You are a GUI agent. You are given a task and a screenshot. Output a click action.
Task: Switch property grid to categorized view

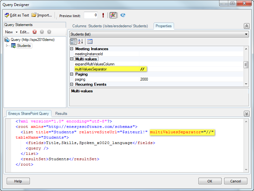(x=73, y=41)
